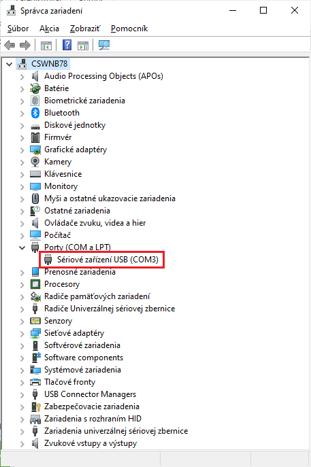Viewport: 311px width, 467px height.
Task: Collapse the CSWNB78 root node
Action: coord(10,64)
